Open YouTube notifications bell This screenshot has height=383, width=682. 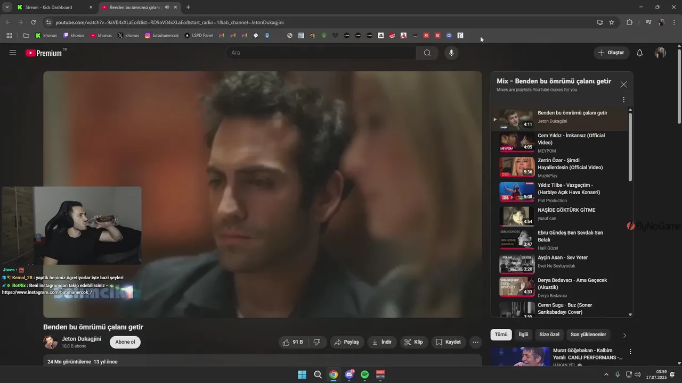[640, 53]
